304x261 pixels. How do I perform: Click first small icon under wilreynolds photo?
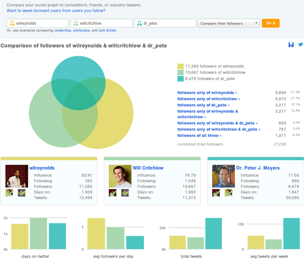pyautogui.click(x=9, y=193)
